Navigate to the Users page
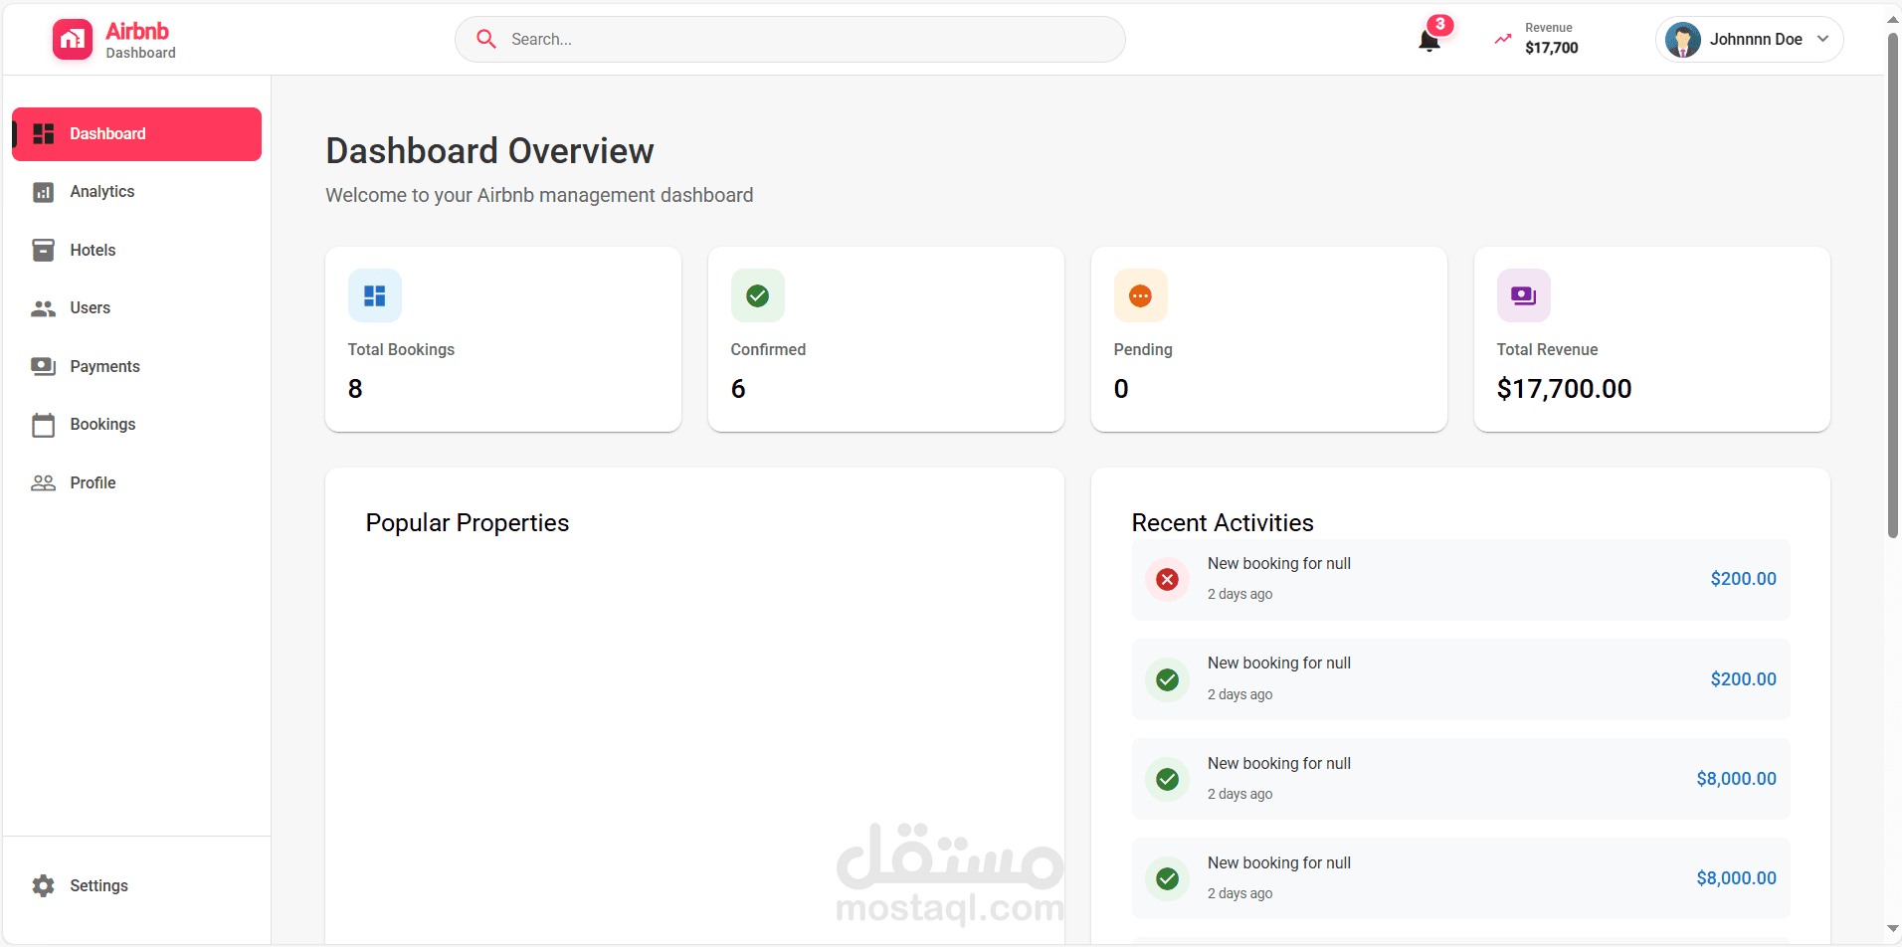The width and height of the screenshot is (1902, 947). point(136,308)
